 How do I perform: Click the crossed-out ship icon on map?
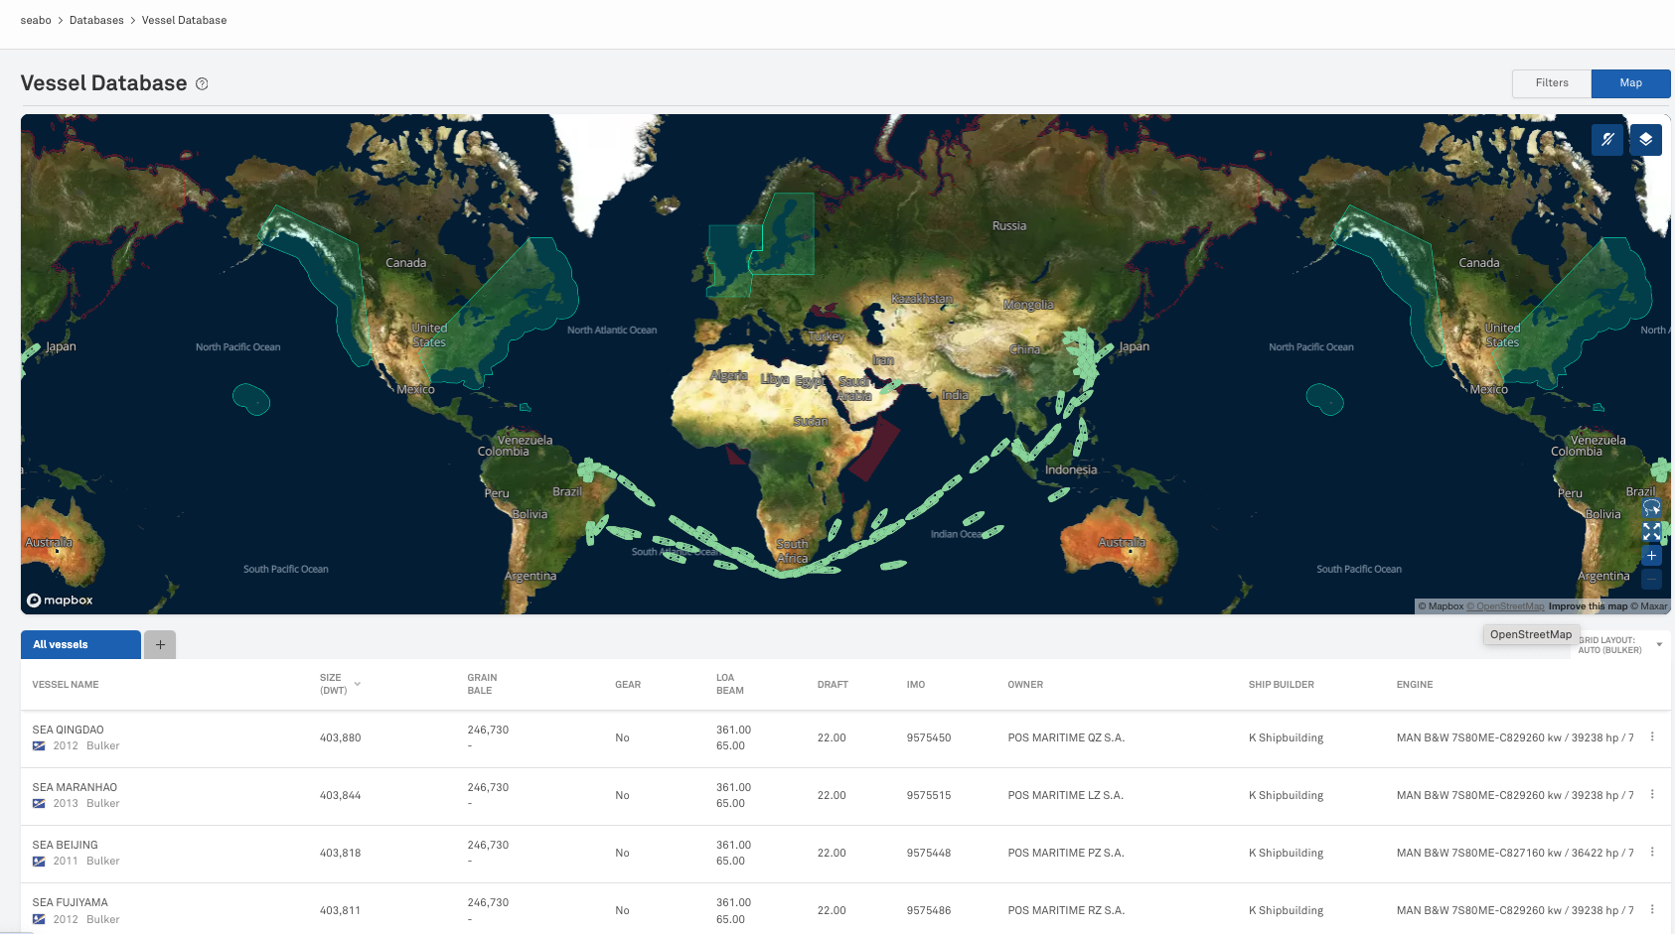[1606, 140]
